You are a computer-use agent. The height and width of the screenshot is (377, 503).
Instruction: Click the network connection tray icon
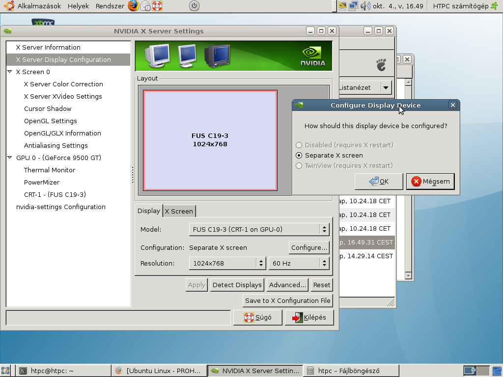pyautogui.click(x=353, y=6)
